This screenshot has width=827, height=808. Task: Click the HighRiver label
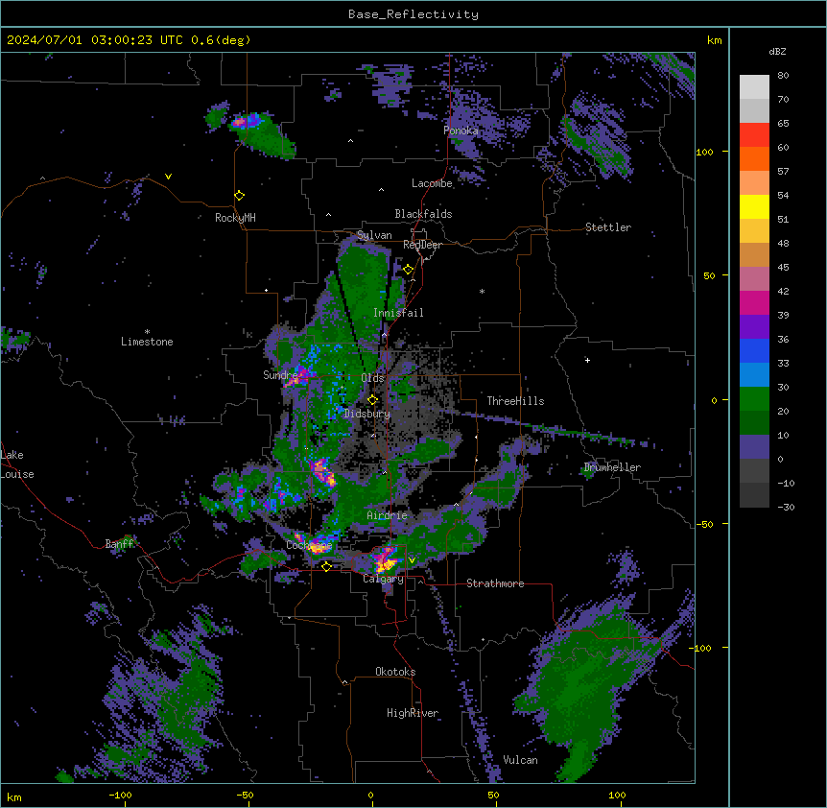413,713
